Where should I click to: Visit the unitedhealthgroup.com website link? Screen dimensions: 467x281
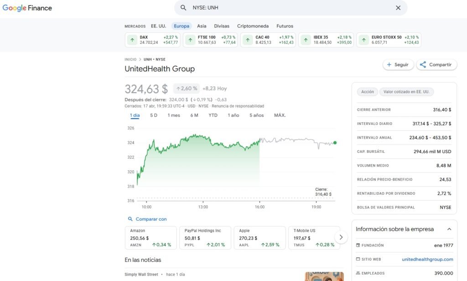pyautogui.click(x=427, y=259)
